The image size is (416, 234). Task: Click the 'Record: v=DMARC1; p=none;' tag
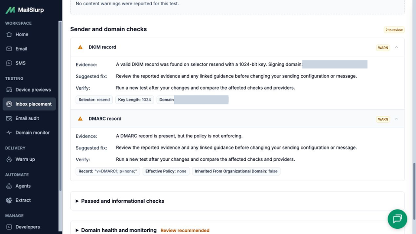pos(108,172)
